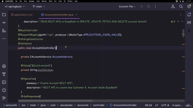The width and height of the screenshot is (193, 108).
Task: Click the buildVersion field name
Action: point(46,70)
